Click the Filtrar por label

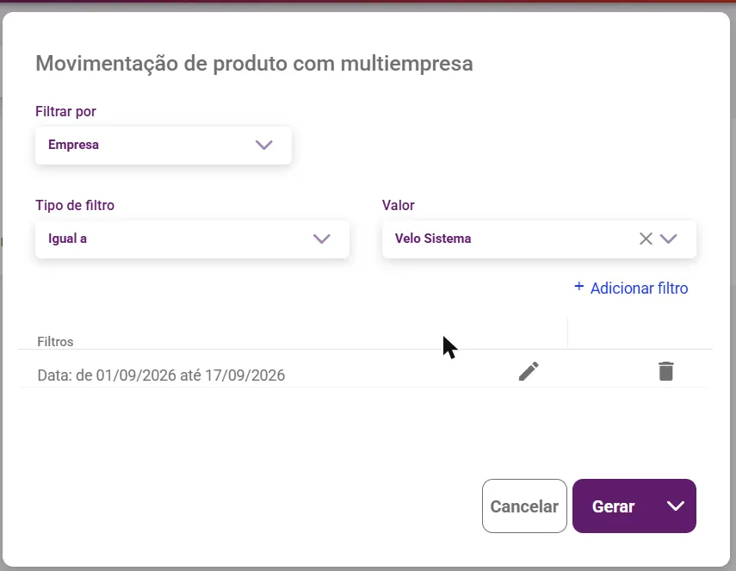pyautogui.click(x=65, y=111)
